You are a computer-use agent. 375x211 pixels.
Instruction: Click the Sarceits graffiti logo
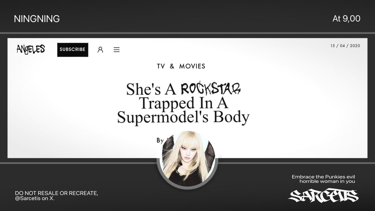[323, 196]
